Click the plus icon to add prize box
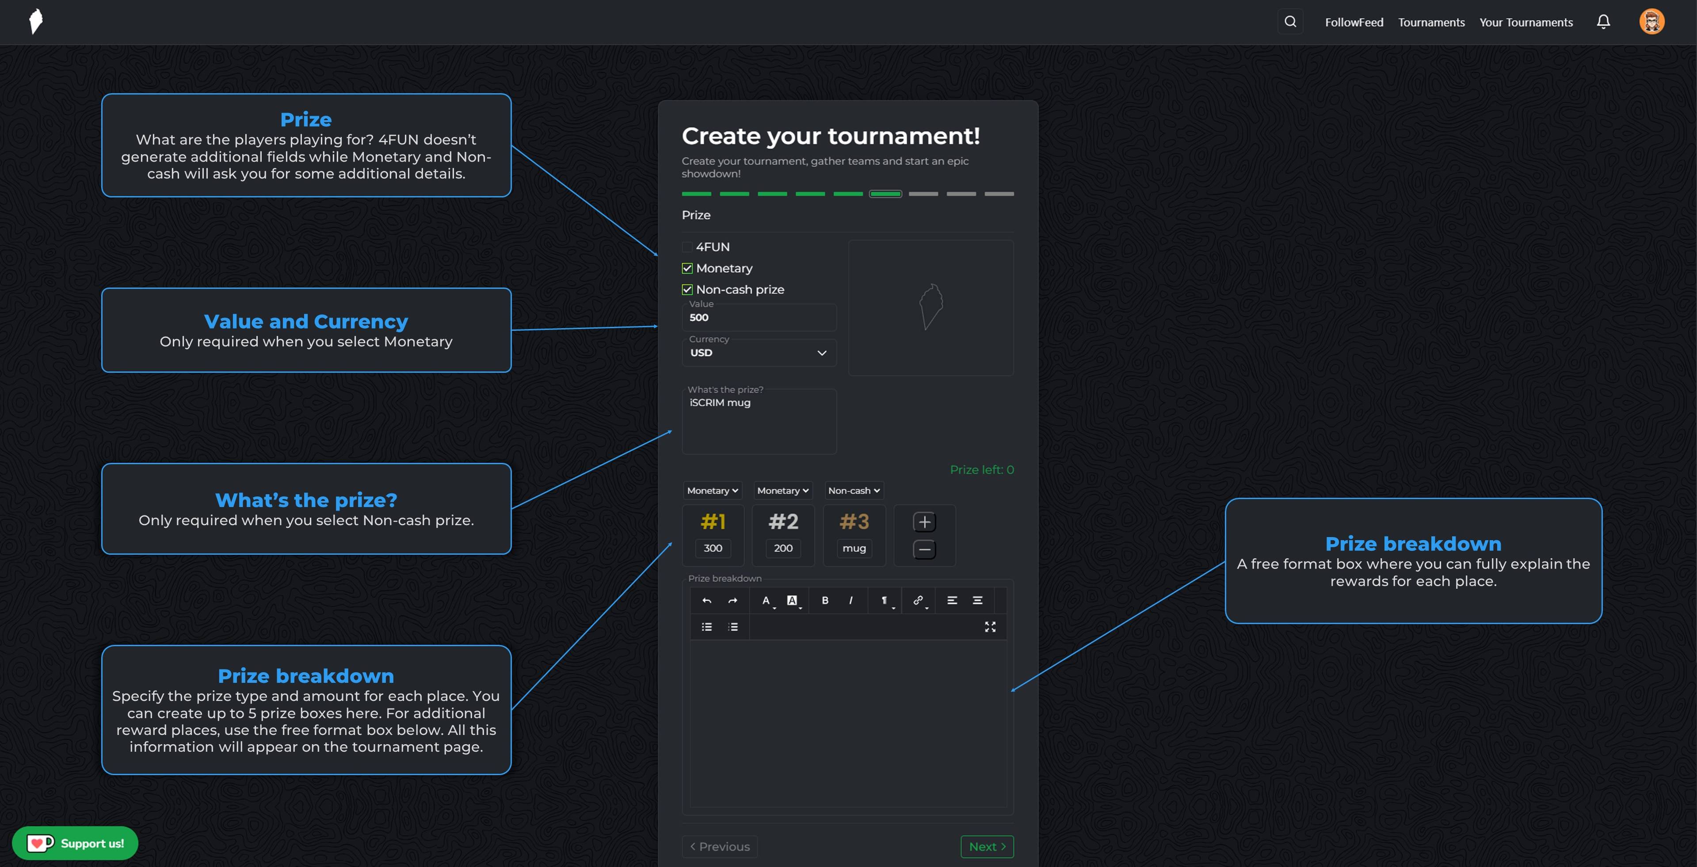Viewport: 1697px width, 867px height. tap(924, 522)
